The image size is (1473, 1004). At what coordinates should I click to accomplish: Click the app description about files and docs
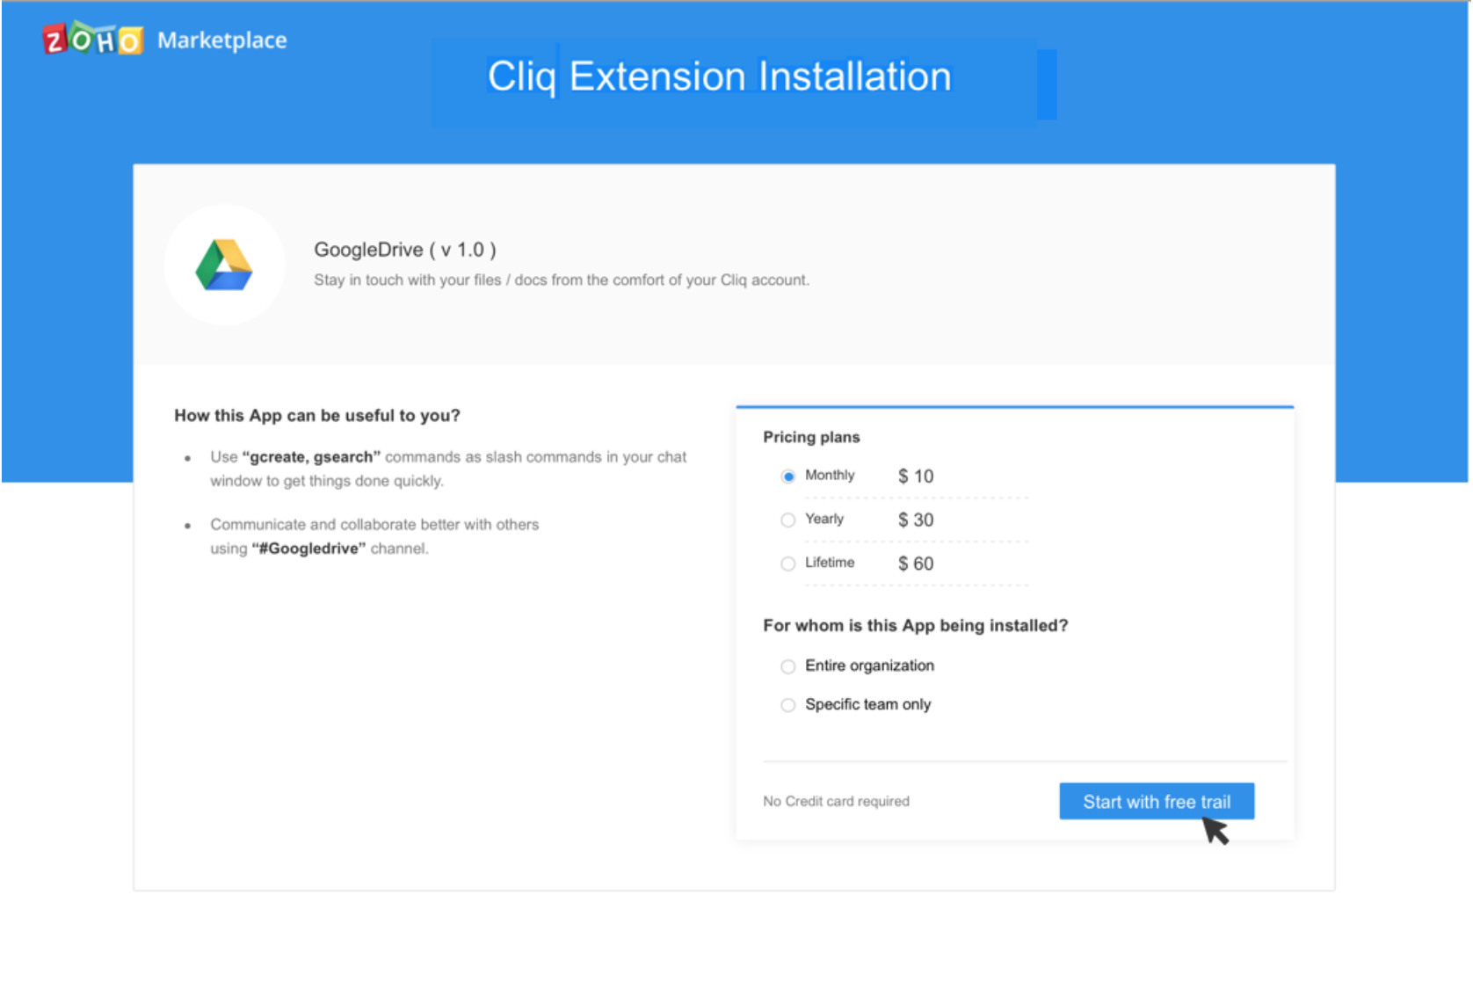(561, 280)
